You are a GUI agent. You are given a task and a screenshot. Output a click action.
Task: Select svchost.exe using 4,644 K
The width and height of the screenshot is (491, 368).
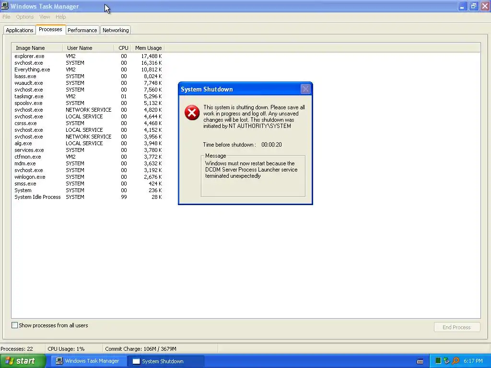click(x=88, y=116)
